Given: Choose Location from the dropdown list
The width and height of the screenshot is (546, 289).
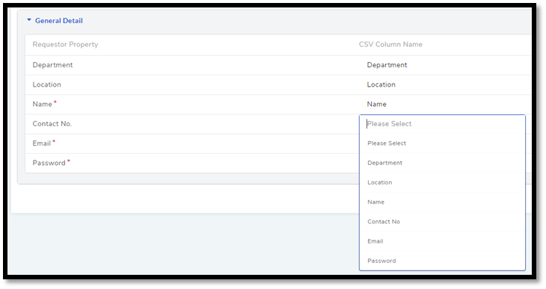Looking at the screenshot, I should 442,182.
